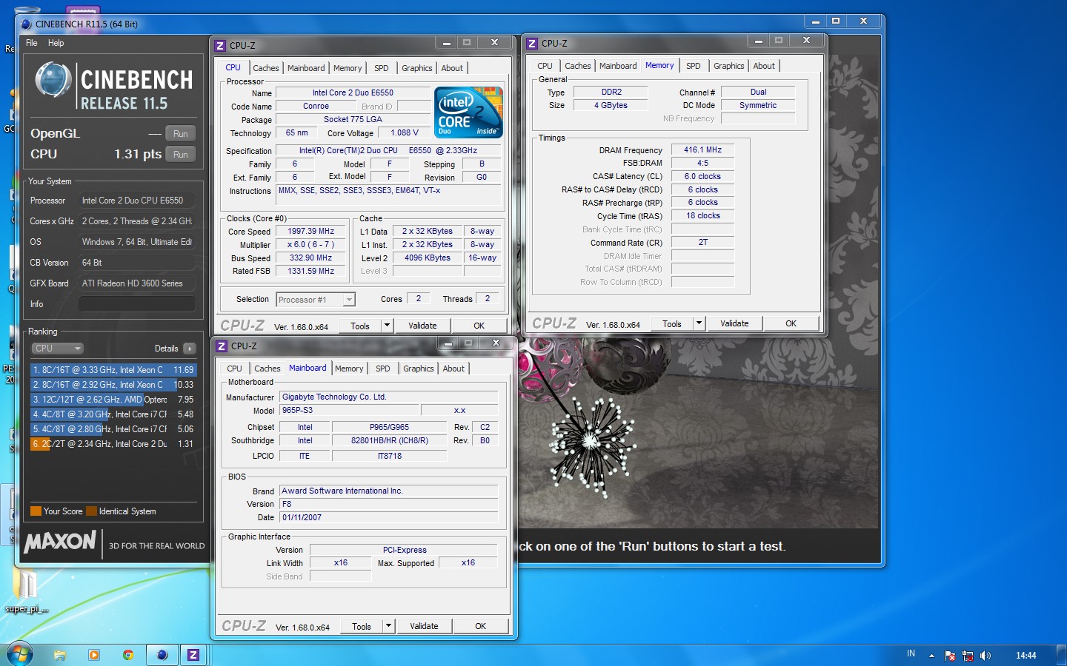Switch to Graphics tab in Mainboard CPU-Z window
The height and width of the screenshot is (666, 1067).
(419, 369)
